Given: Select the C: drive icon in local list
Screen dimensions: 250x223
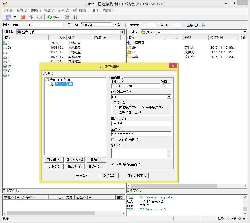Looking at the screenshot, I should click(x=5, y=43).
